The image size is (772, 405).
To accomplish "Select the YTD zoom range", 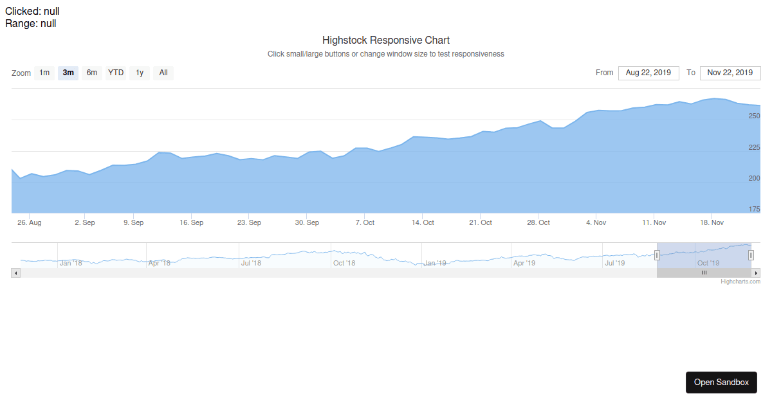I will tap(115, 73).
